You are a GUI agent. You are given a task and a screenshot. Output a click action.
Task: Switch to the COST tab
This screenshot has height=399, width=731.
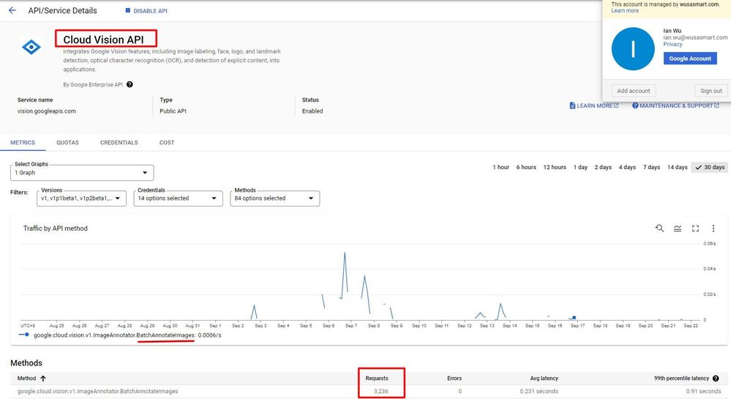click(x=167, y=142)
